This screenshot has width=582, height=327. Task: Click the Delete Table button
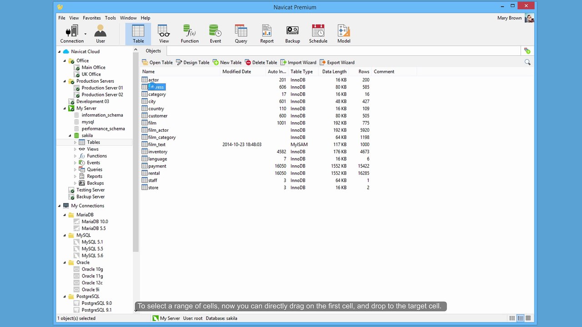click(x=261, y=63)
